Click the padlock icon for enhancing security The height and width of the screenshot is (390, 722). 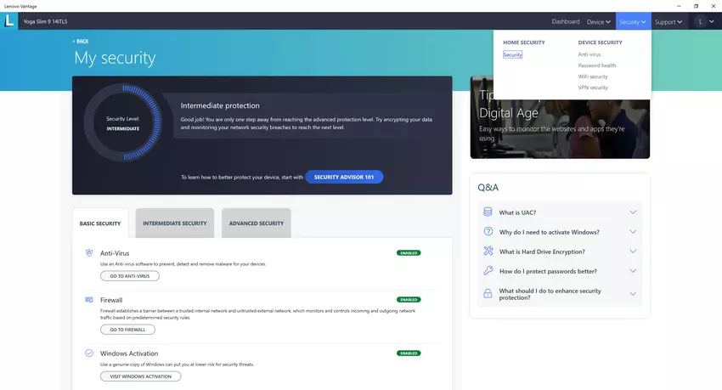click(488, 294)
